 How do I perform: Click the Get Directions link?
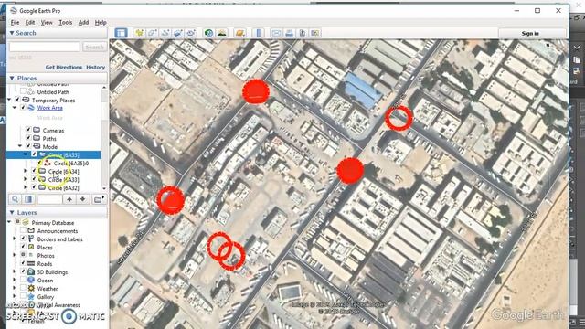coord(64,67)
